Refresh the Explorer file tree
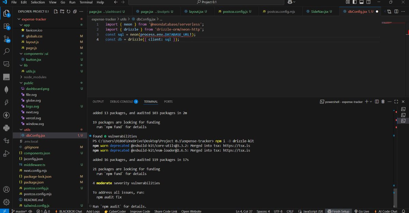Screen dimensions: 409x213 coord(68,12)
